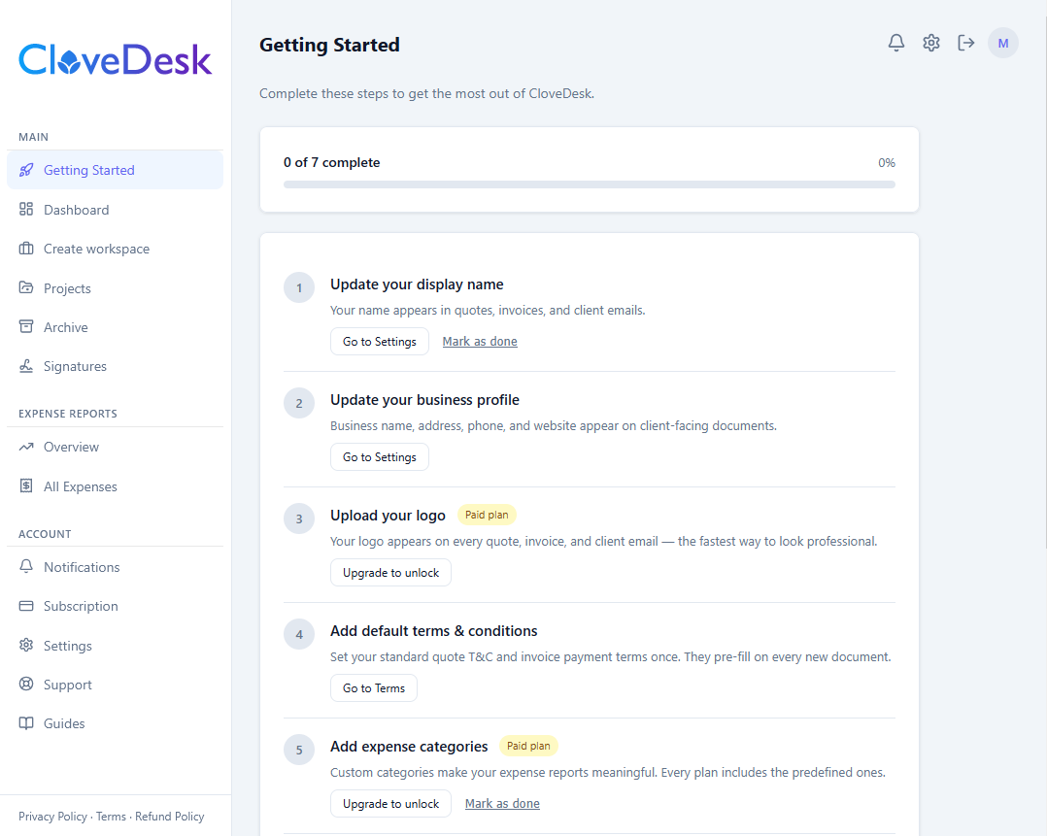Click the Dashboard grid icon
This screenshot has width=1047, height=836.
[26, 210]
